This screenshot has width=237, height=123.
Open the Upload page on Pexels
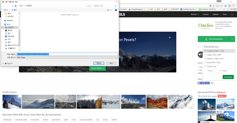point(216,14)
